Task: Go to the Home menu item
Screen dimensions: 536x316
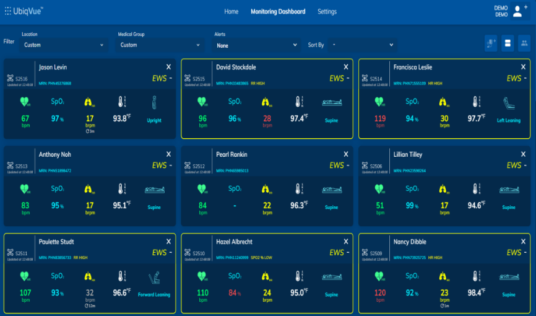Action: click(231, 12)
